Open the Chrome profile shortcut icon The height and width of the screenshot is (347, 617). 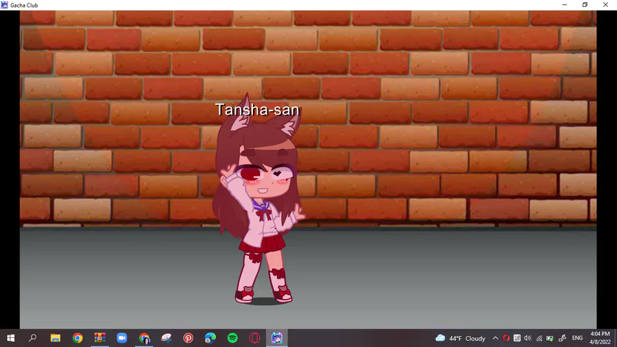[145, 338]
